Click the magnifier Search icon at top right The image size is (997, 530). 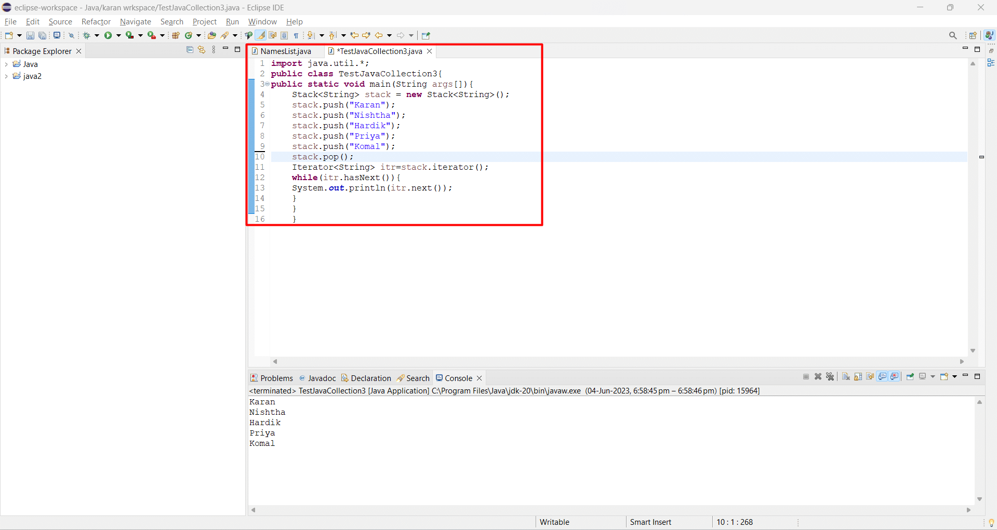coord(953,35)
